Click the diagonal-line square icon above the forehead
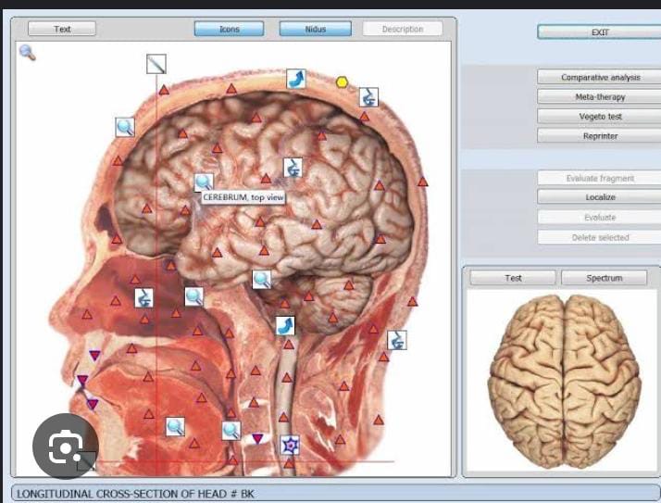Viewport: 661px width, 503px height. pyautogui.click(x=156, y=64)
